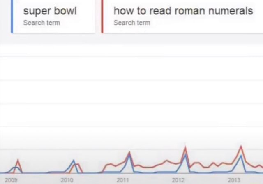
Task: Click red color bar beside roman numerals term
Action: click(102, 16)
